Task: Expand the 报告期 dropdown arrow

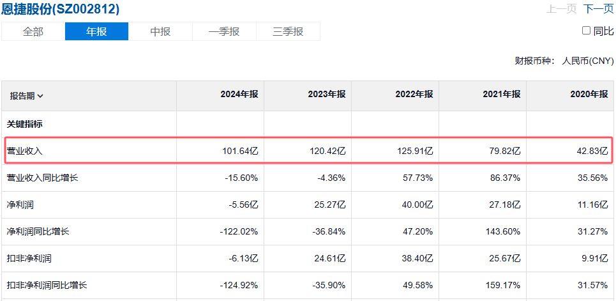Action: click(40, 96)
